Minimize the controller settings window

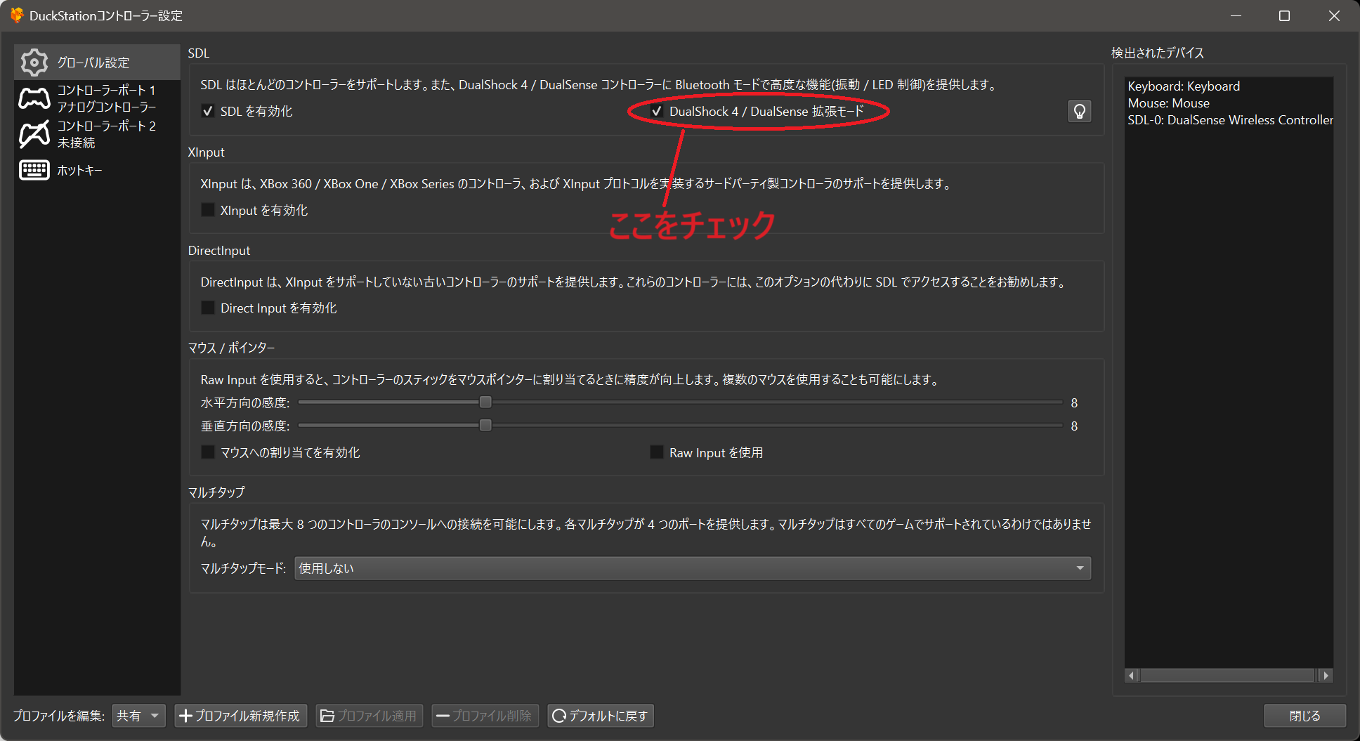pyautogui.click(x=1236, y=15)
